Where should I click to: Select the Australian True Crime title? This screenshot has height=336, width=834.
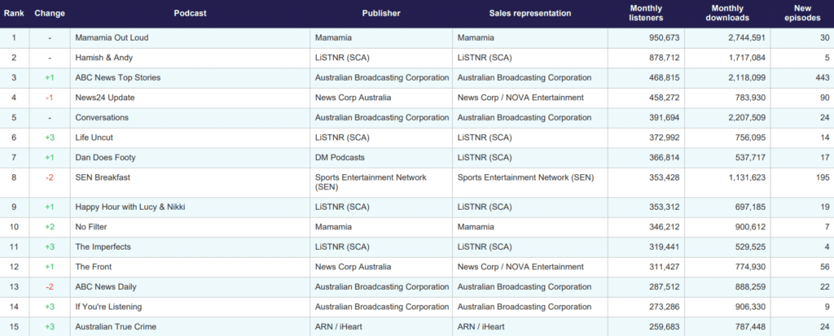click(116, 327)
